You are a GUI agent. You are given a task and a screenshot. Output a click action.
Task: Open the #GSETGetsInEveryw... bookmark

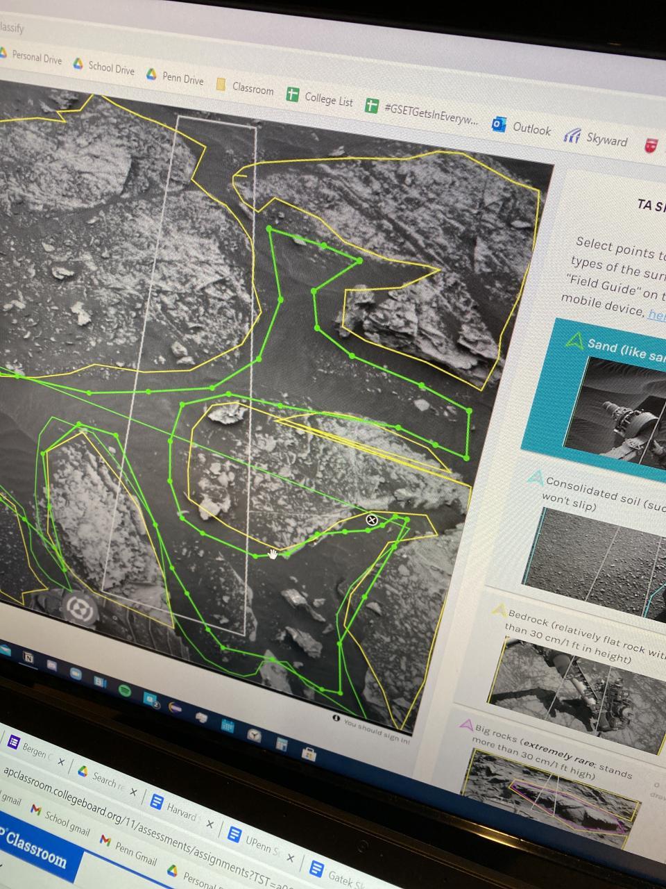422,113
